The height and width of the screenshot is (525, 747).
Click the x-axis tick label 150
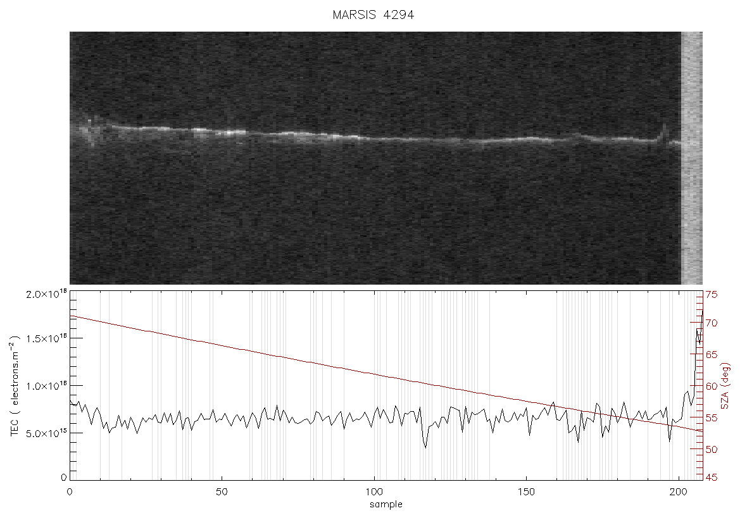tap(526, 492)
